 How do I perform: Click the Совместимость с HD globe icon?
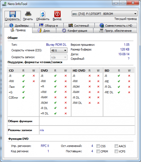102,25
